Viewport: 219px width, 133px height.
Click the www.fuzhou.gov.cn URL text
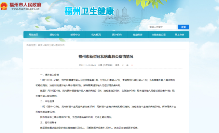pos(26,9)
